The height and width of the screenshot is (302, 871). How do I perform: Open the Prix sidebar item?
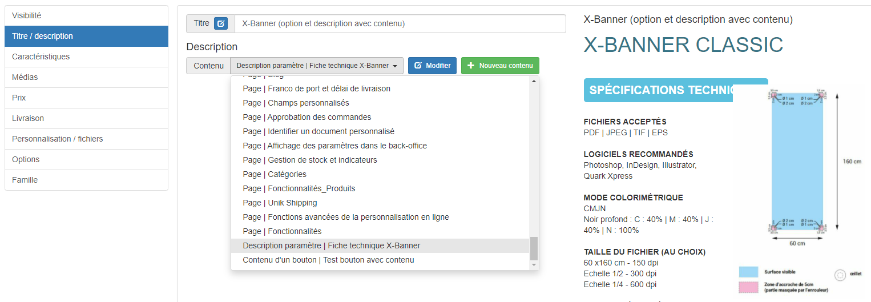tap(86, 98)
